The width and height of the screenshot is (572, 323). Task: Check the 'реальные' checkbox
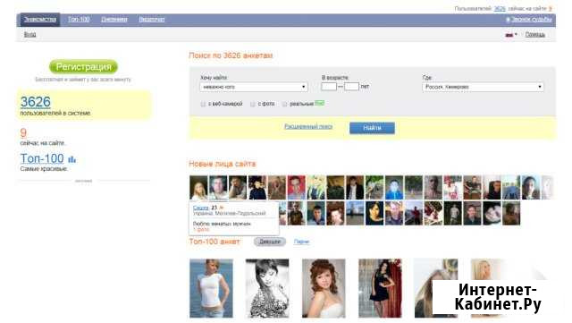tap(284, 104)
